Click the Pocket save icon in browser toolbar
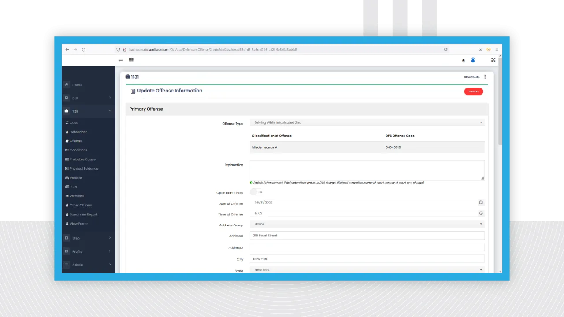 tap(480, 49)
